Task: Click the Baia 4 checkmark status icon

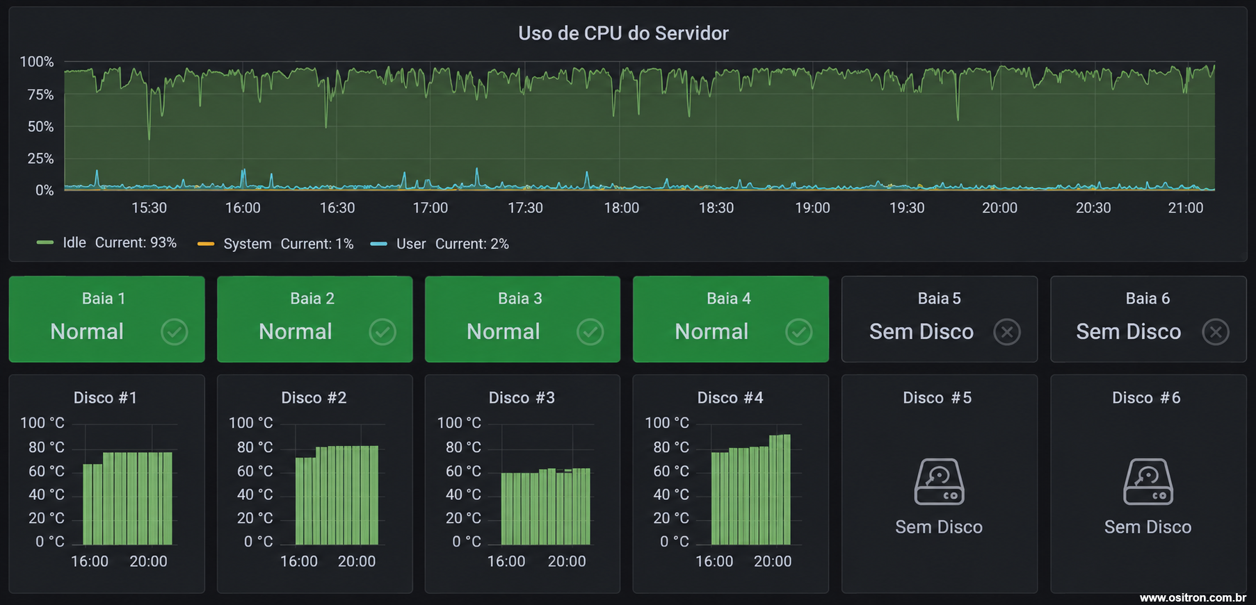Action: 799,332
